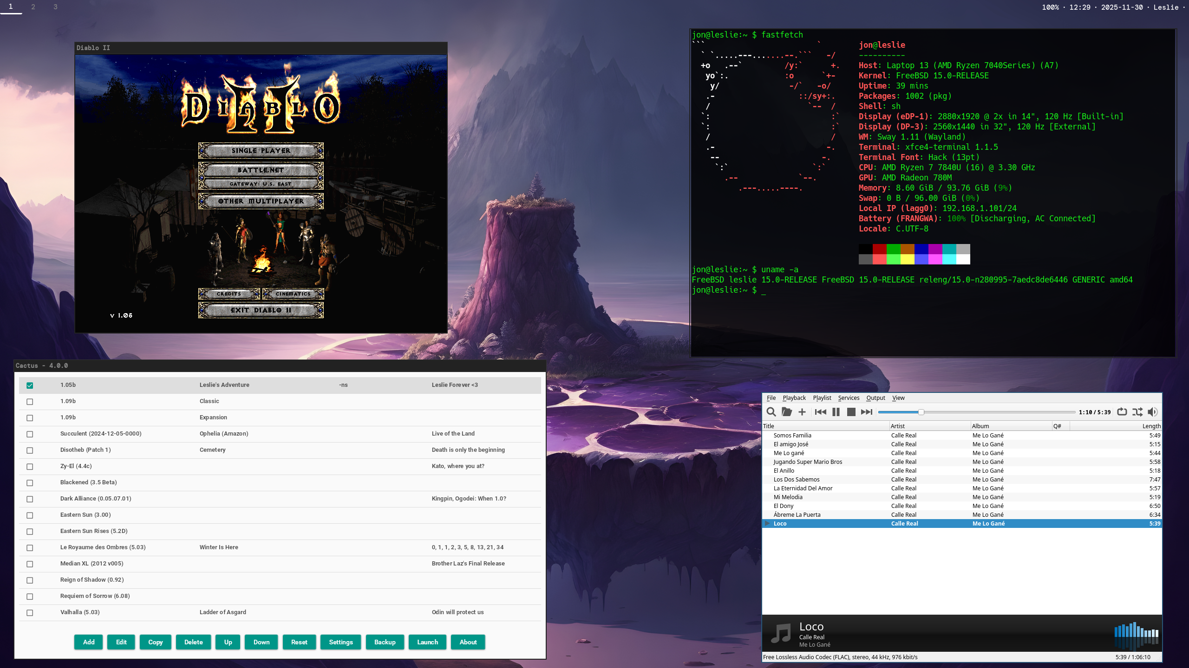Click the volume speaker icon

point(1152,412)
